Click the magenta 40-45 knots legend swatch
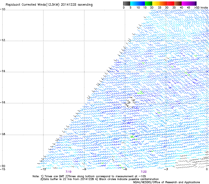The height and width of the screenshot is (184, 209). [185, 3]
